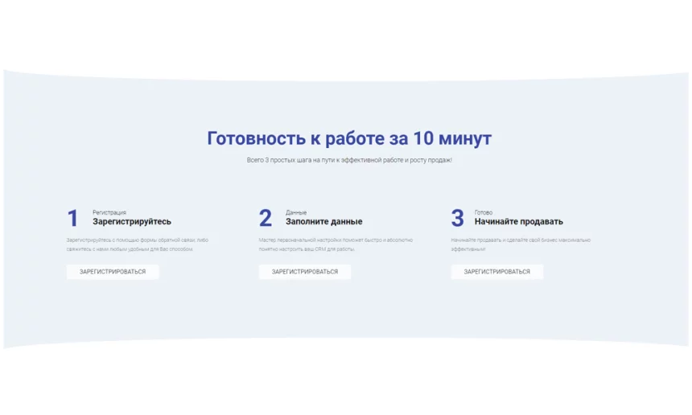This screenshot has height=415, width=692.
Task: Click the step 1 description about the feedback form
Action: click(138, 244)
